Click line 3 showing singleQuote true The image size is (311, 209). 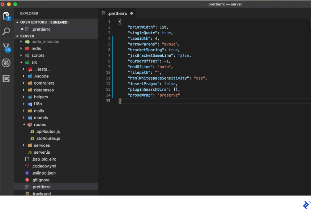[x=152, y=32]
